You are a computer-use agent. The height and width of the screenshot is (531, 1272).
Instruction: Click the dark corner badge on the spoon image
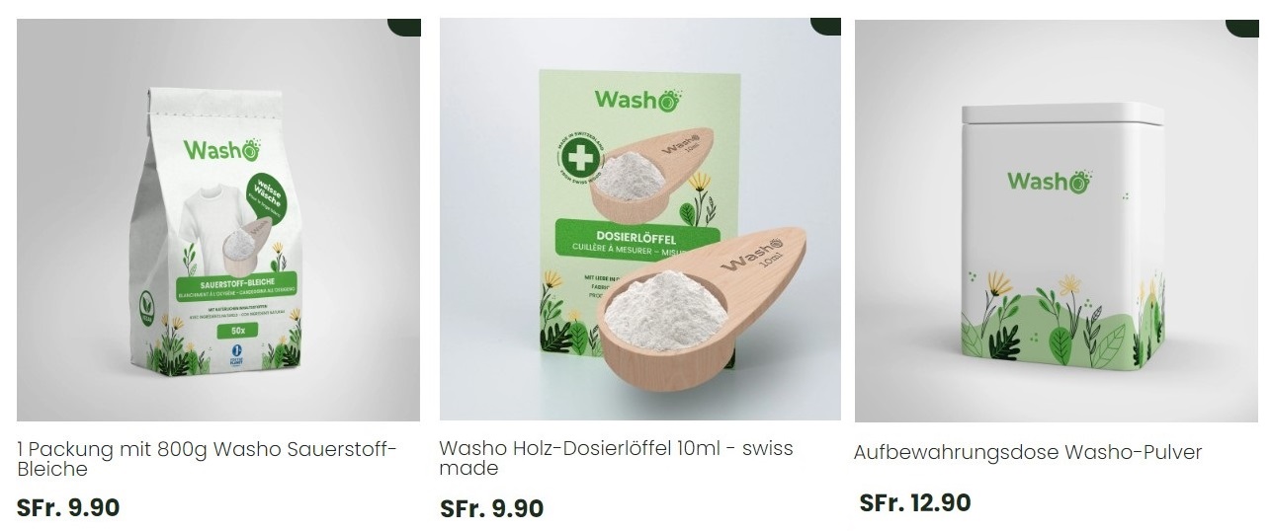point(825,26)
